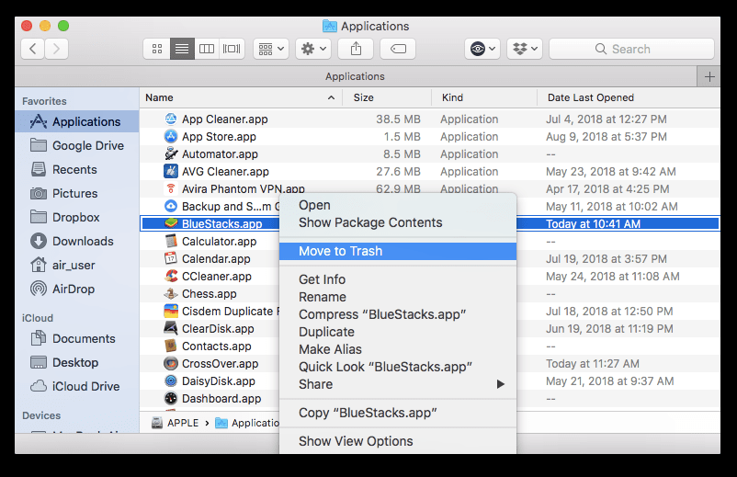737x477 pixels.
Task: Open the eye Quick Look dropdown
Action: coord(482,49)
